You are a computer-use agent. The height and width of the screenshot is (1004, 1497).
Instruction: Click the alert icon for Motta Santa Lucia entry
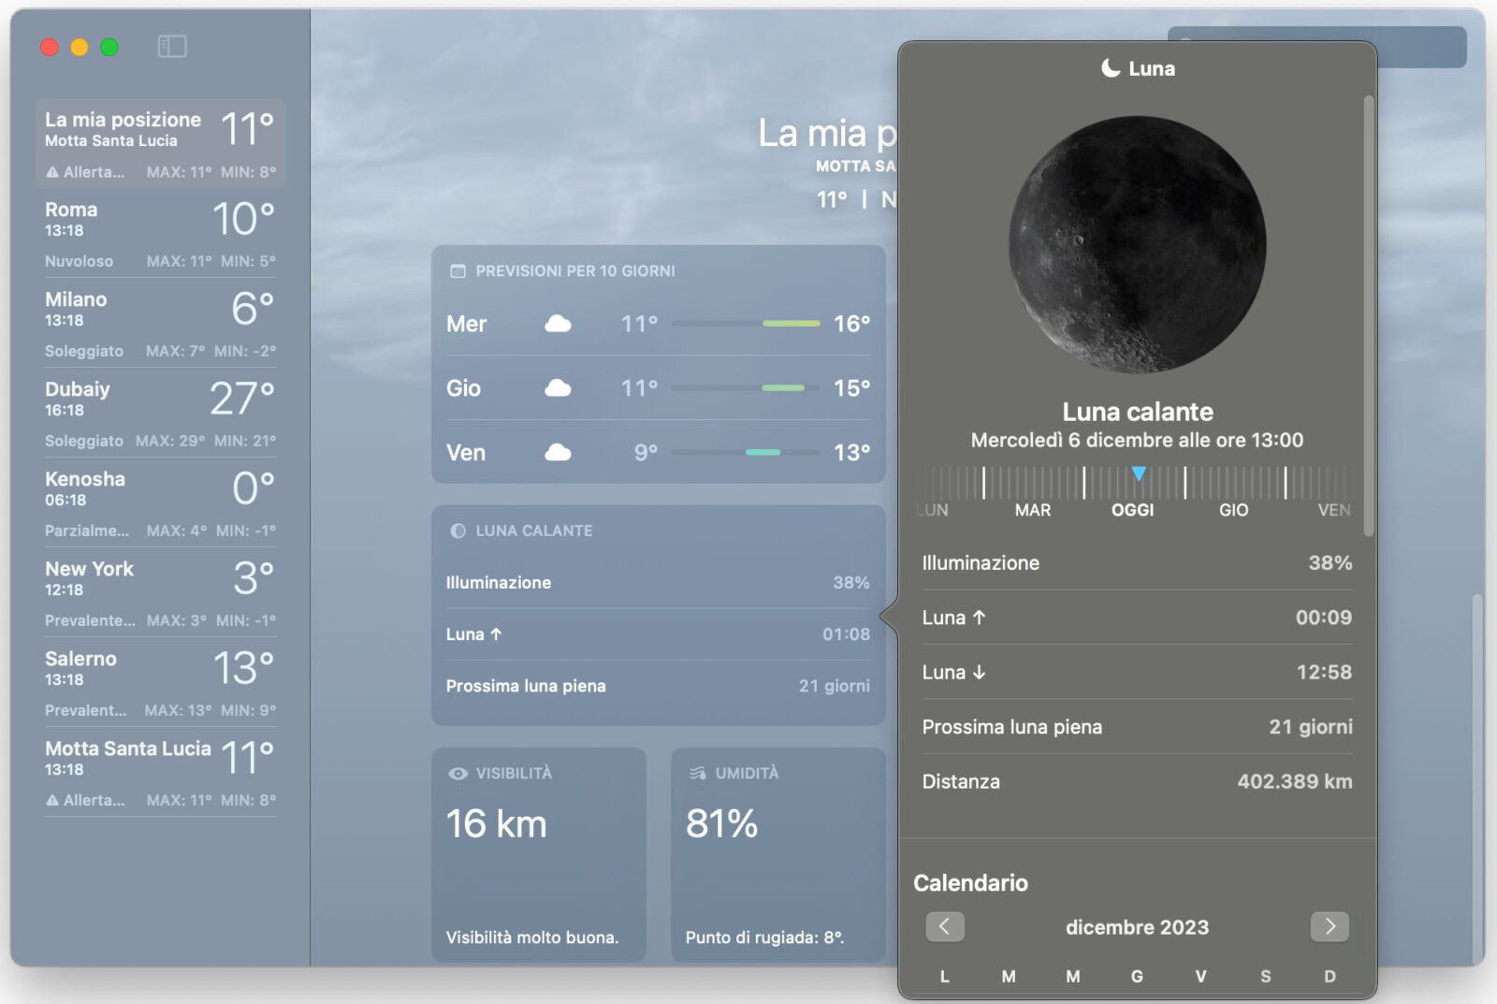coord(51,800)
